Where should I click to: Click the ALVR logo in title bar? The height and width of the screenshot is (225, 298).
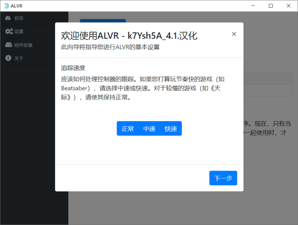6,6
